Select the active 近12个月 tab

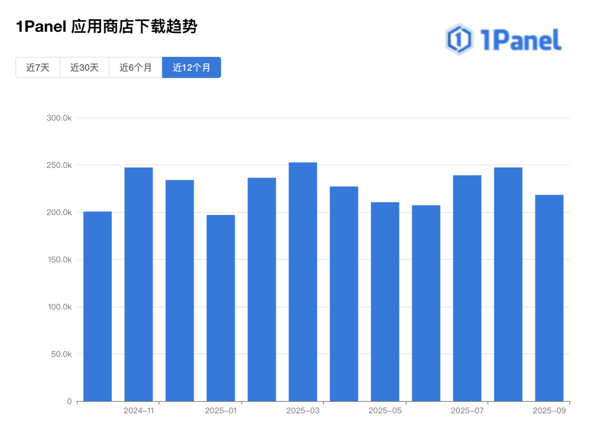click(x=191, y=68)
